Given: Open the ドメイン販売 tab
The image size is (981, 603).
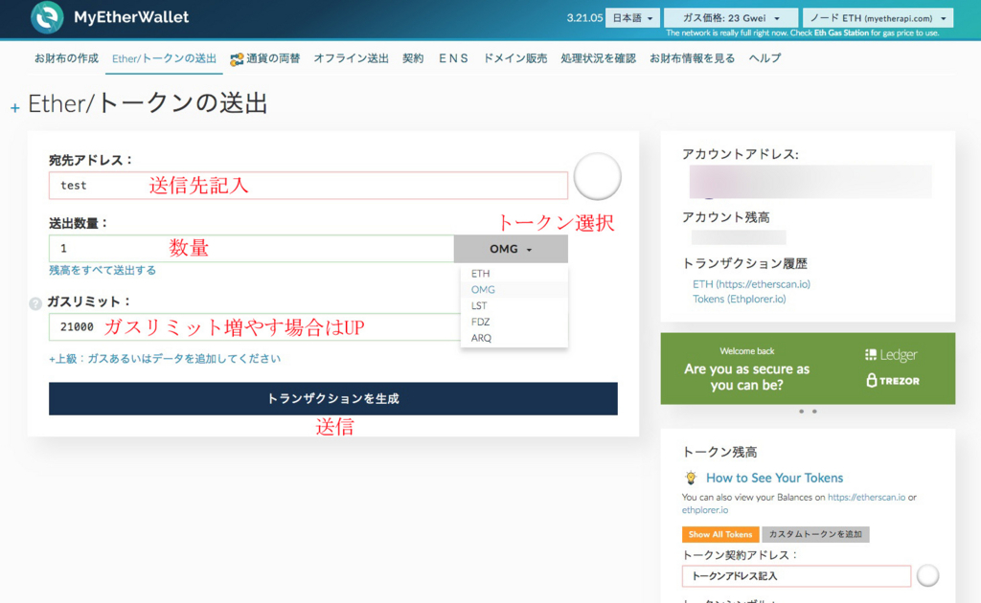Looking at the screenshot, I should (514, 58).
